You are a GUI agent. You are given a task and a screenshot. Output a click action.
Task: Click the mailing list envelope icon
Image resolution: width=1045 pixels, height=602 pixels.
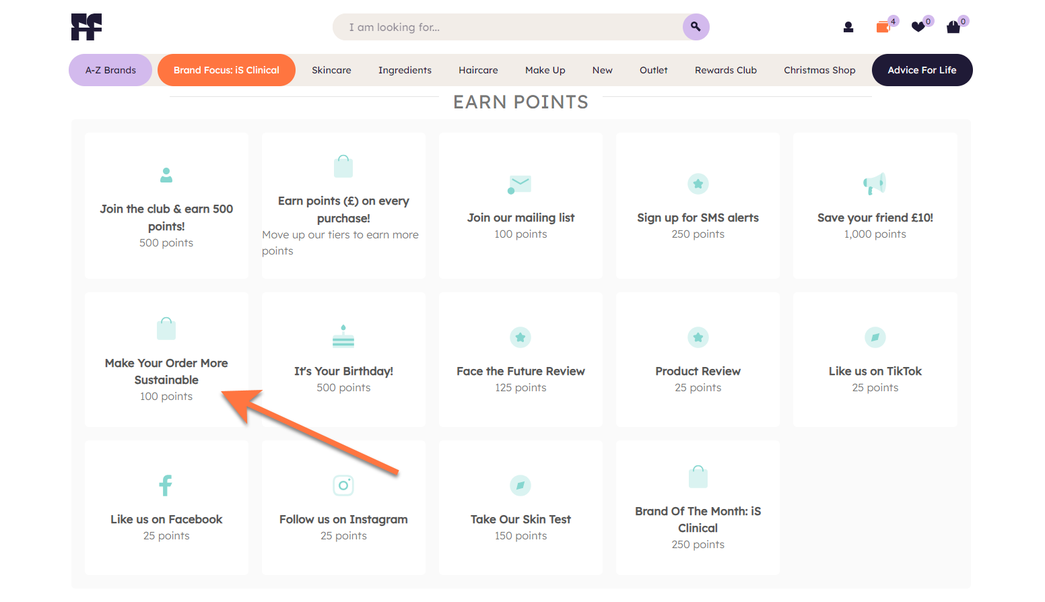point(520,184)
